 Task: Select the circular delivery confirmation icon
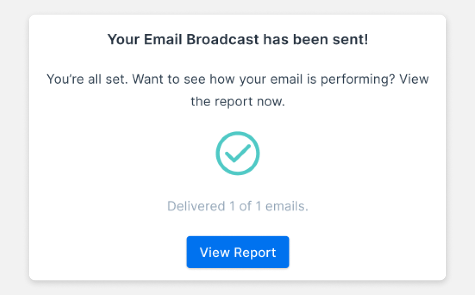click(x=237, y=153)
